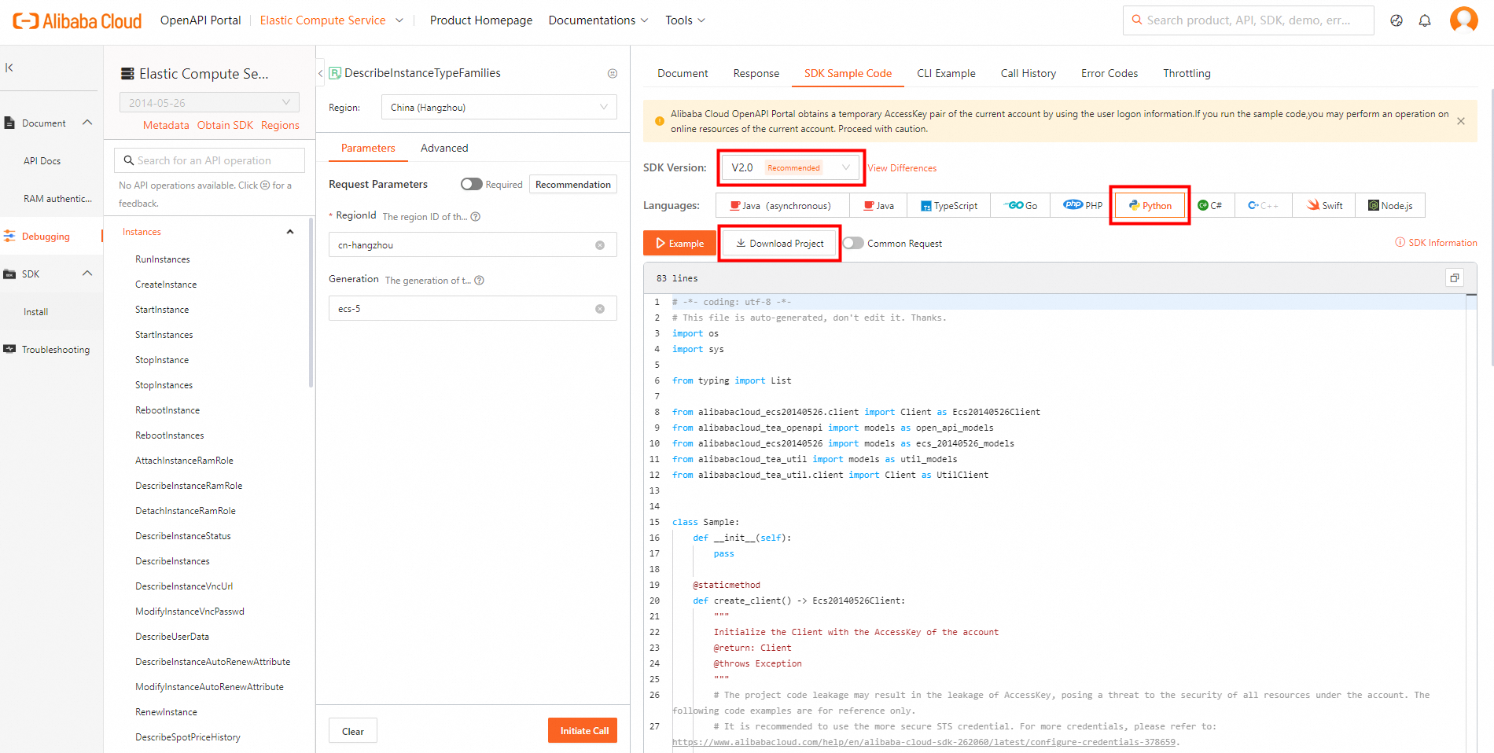Open SDK Information link
Viewport: 1494px width, 753px height.
click(1436, 243)
